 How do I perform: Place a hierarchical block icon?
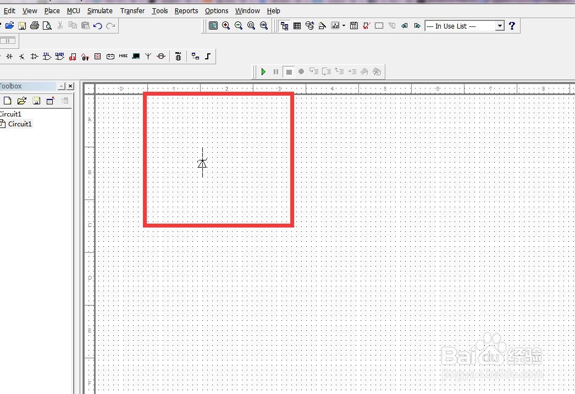(x=196, y=57)
